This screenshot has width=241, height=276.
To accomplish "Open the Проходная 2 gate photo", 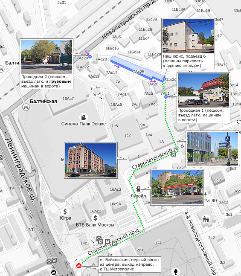I will [46, 57].
